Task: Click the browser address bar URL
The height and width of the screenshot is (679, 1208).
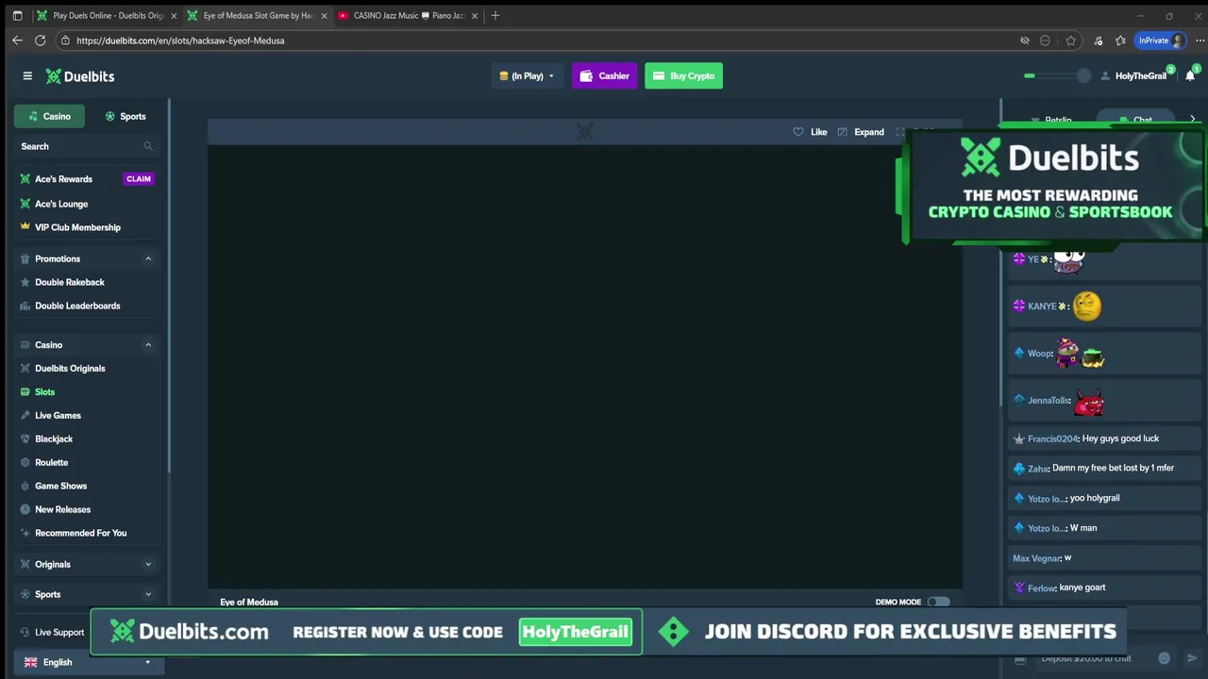Action: point(180,41)
